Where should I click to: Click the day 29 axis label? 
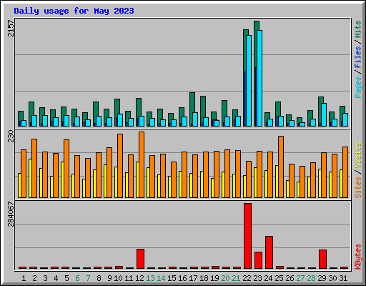[x=322, y=278]
